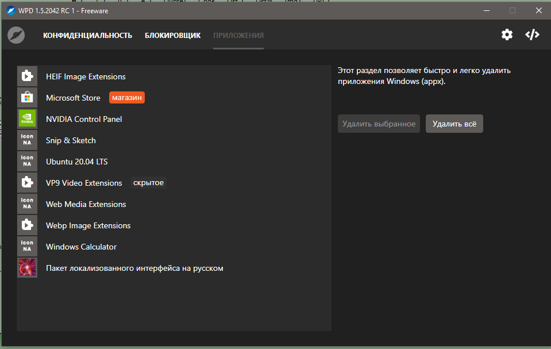Click the HEIF Image Extensions app icon

pos(27,76)
